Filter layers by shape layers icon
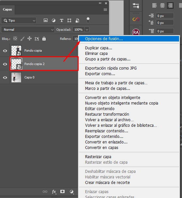 point(69,20)
